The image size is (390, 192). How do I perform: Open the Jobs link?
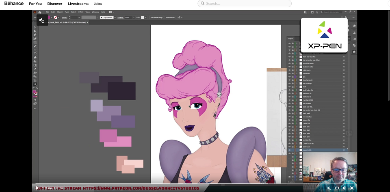point(98,4)
